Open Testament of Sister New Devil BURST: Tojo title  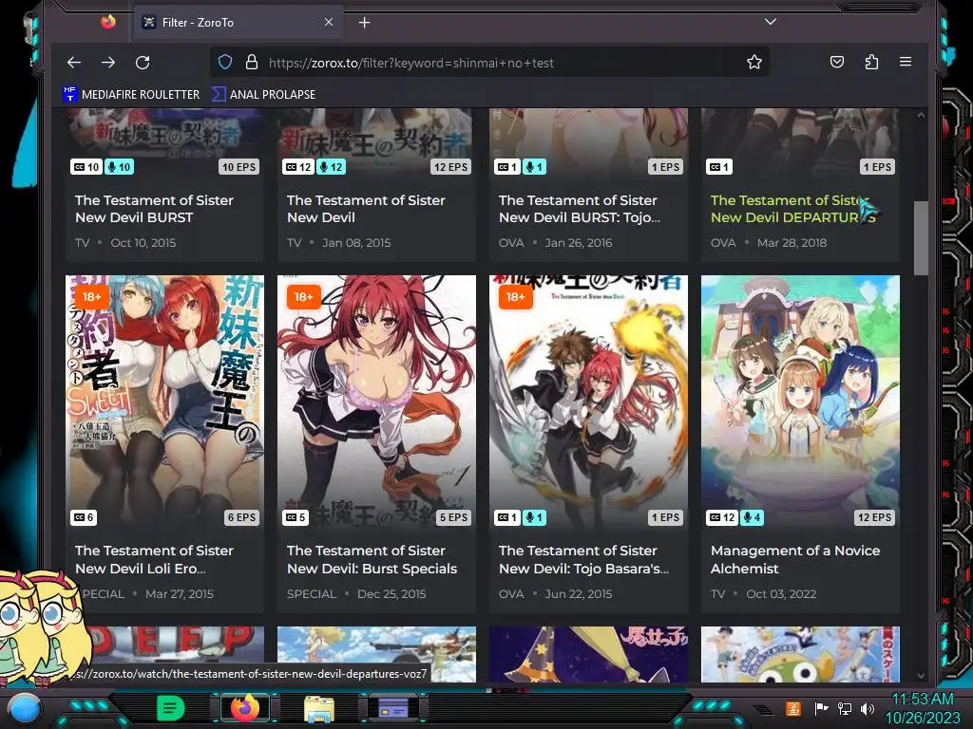point(579,209)
